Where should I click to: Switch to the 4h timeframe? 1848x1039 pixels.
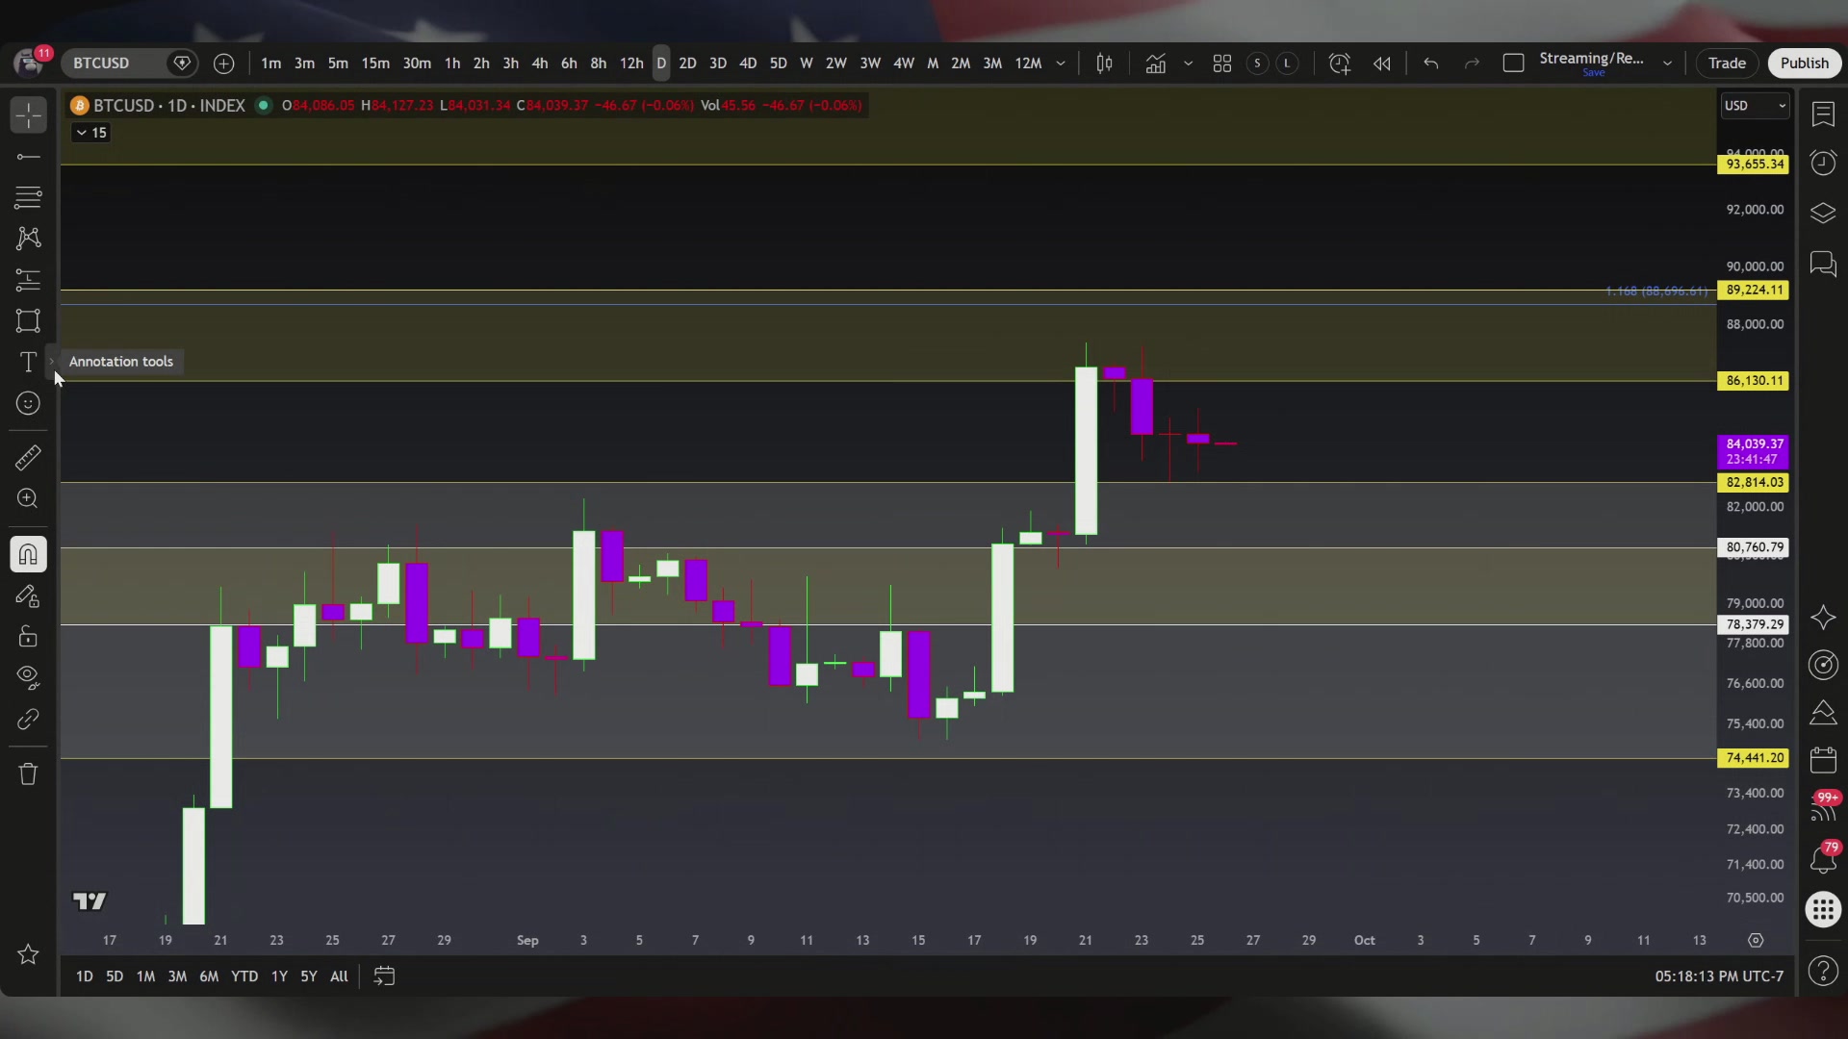(x=540, y=63)
